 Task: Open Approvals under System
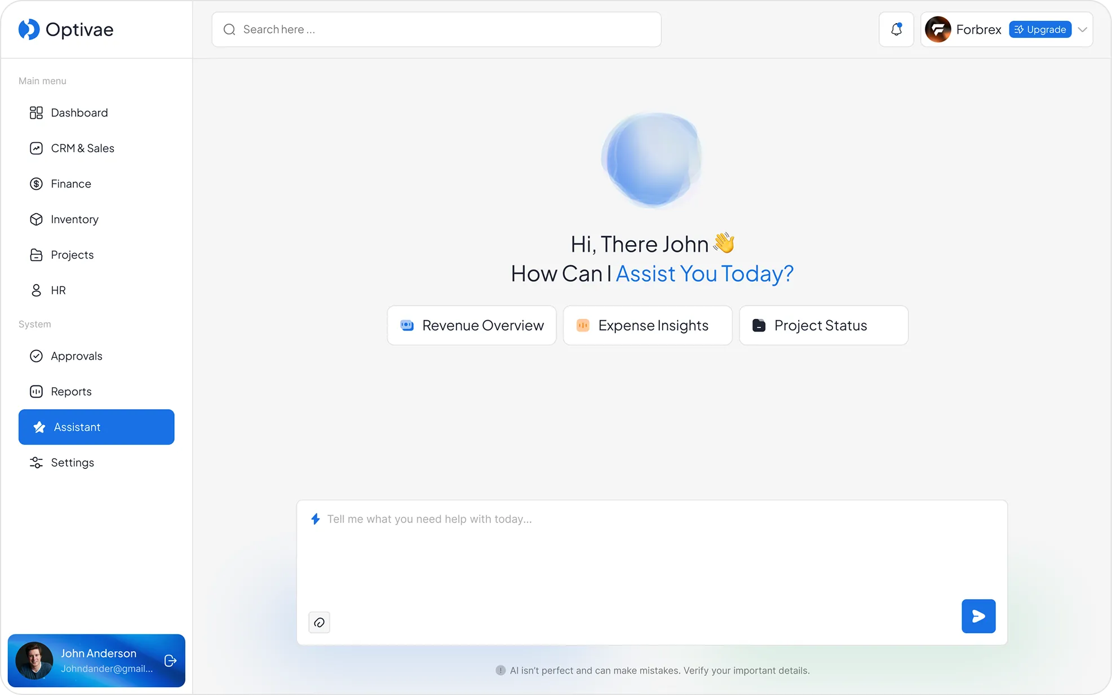click(96, 356)
